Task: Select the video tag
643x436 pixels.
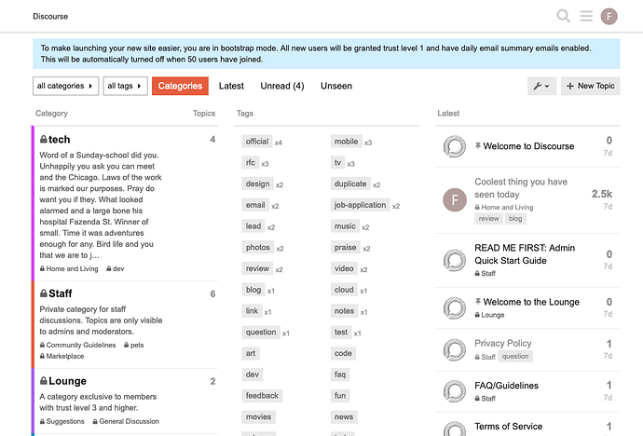Action: point(344,268)
